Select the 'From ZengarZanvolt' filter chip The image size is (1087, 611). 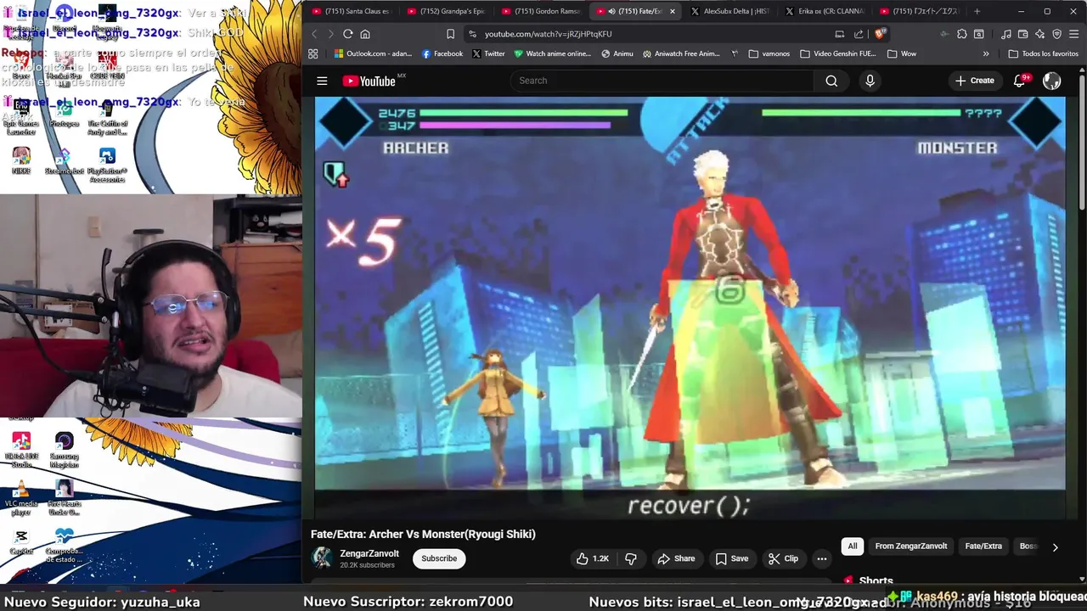(x=910, y=547)
